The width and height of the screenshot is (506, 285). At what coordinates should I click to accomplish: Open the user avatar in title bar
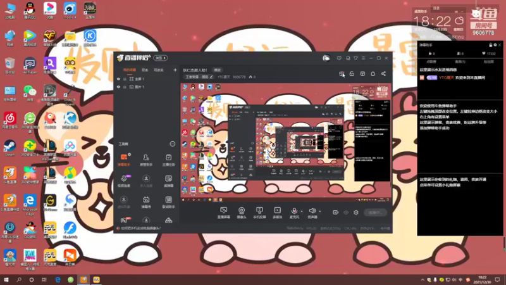(326, 58)
